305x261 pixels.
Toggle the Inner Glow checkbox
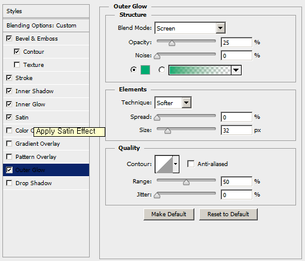(x=9, y=104)
